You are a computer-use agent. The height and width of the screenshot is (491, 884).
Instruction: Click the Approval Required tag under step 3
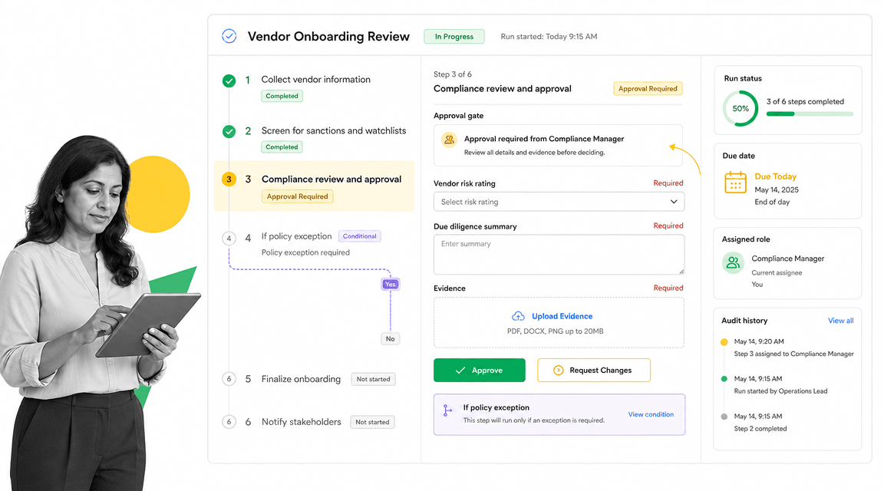(297, 196)
